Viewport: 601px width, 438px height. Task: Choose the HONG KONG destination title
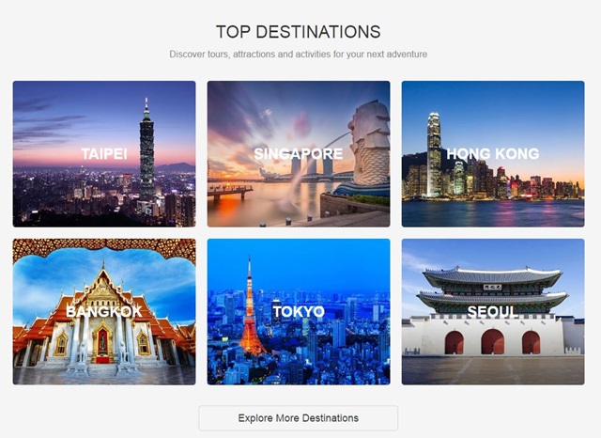(x=493, y=154)
